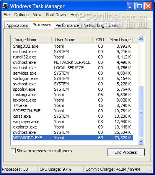Screen dimensions: 155x175
Task: Select the SnagIt32.exe process row
Action: (x=73, y=46)
